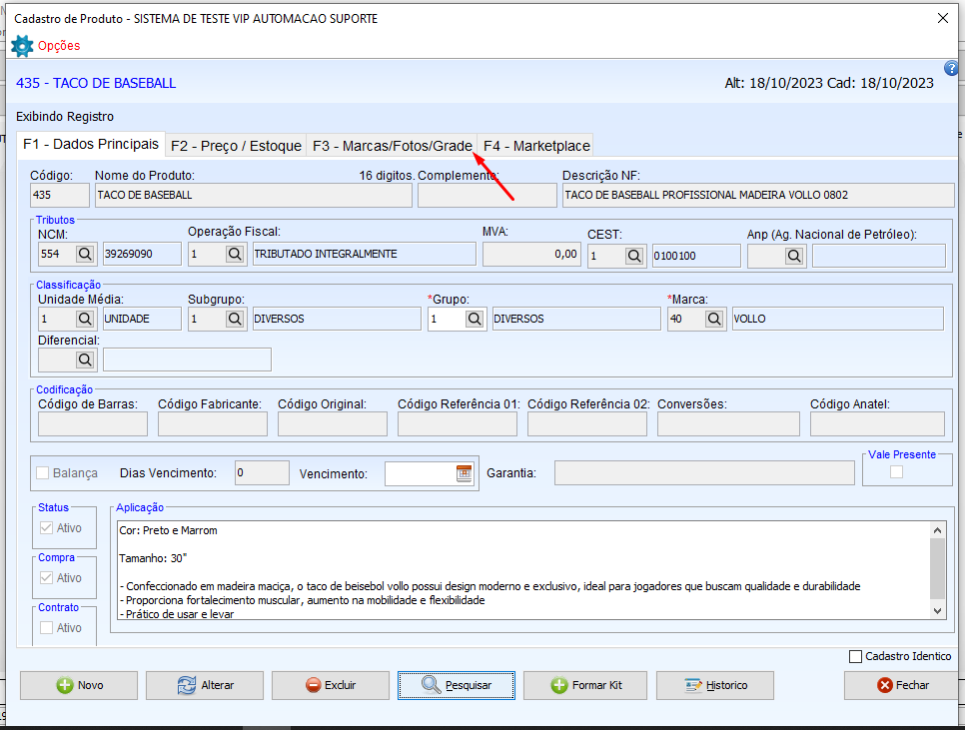
Task: Open Anp lookup magnifier icon
Action: [794, 256]
